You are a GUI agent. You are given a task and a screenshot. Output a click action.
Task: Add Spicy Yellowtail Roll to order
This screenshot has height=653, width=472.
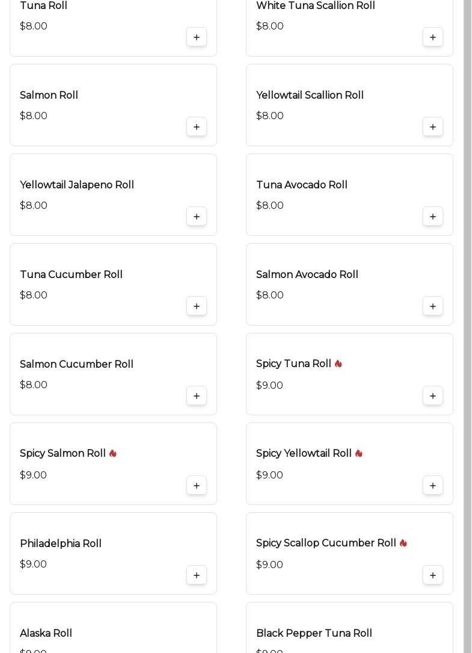click(x=433, y=486)
